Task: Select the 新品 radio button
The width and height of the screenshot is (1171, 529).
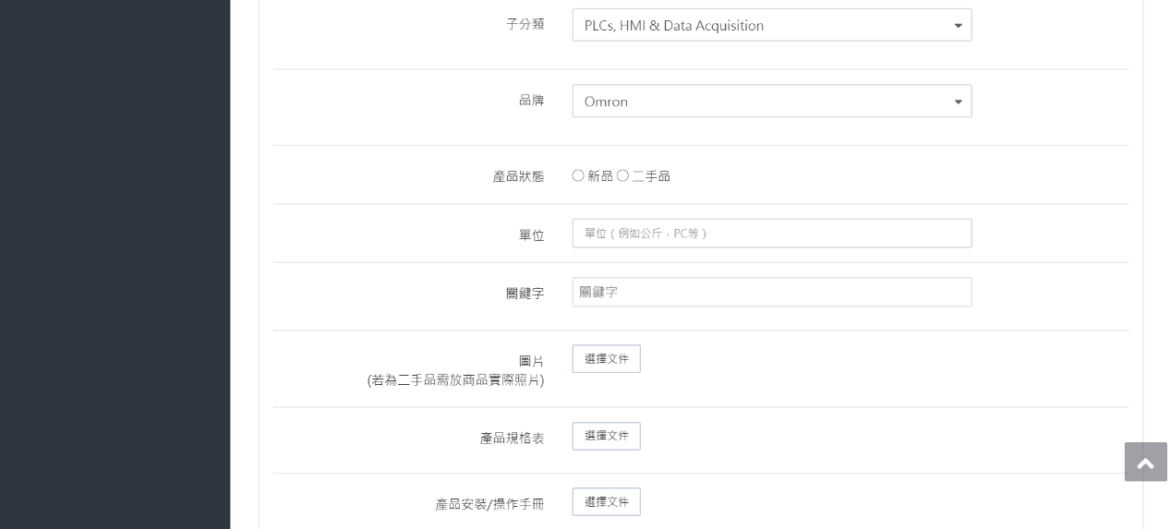Action: coord(578,175)
